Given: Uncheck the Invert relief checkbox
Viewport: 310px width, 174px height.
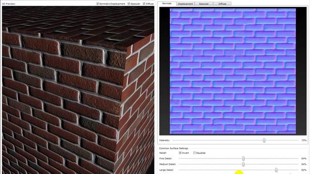Looking at the screenshot, I should 180,153.
